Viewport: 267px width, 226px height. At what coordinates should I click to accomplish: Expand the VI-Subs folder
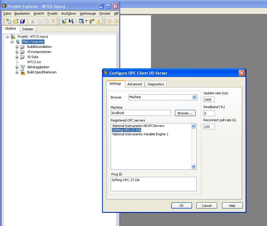point(17,57)
